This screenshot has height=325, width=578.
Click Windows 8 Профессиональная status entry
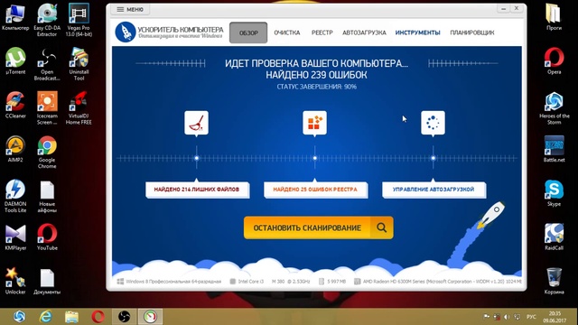point(169,282)
